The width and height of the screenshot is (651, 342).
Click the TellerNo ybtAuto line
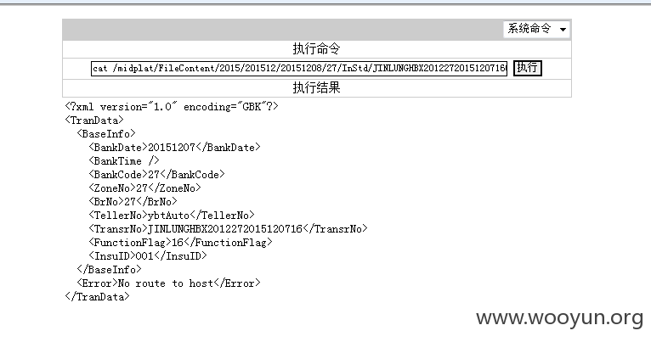pos(172,216)
